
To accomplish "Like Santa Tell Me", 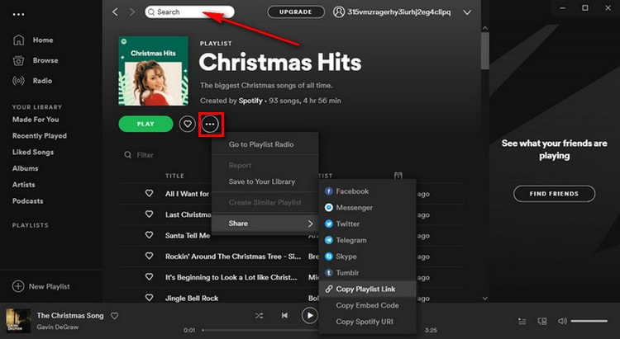I will pos(149,235).
